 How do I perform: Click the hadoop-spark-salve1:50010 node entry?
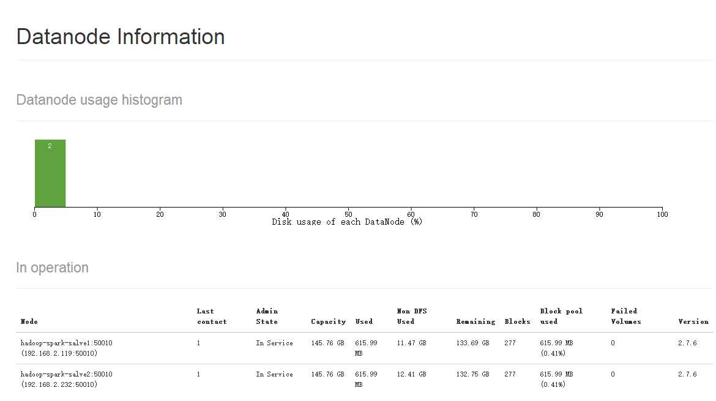point(66,343)
